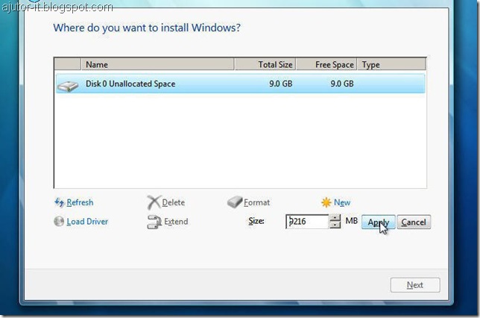Click the 9.0 GB Total Size value
Viewport: 480px width, 318px height.
tap(281, 84)
